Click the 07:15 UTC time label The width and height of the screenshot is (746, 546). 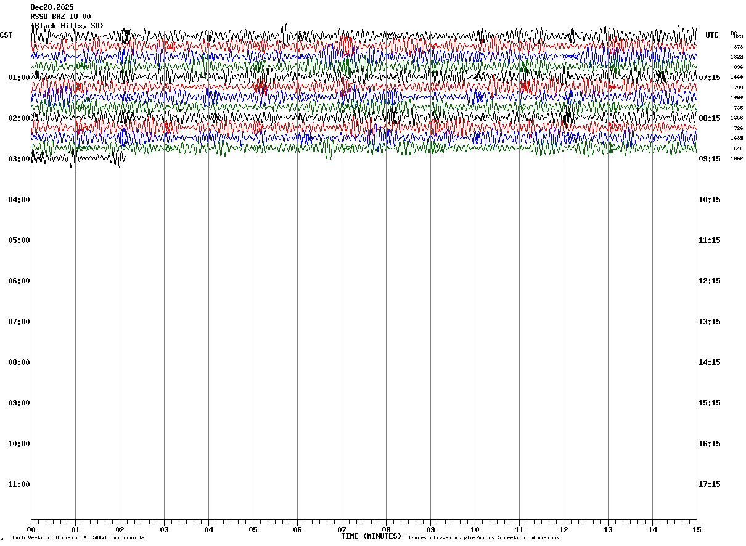click(x=710, y=78)
